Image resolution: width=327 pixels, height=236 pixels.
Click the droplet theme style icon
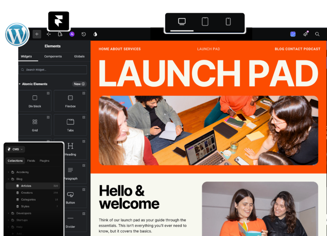pos(95,34)
